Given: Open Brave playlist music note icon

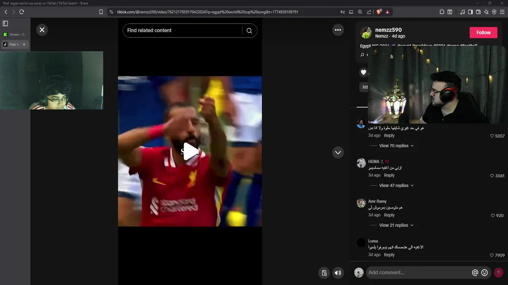Looking at the screenshot, I should click(x=462, y=12).
